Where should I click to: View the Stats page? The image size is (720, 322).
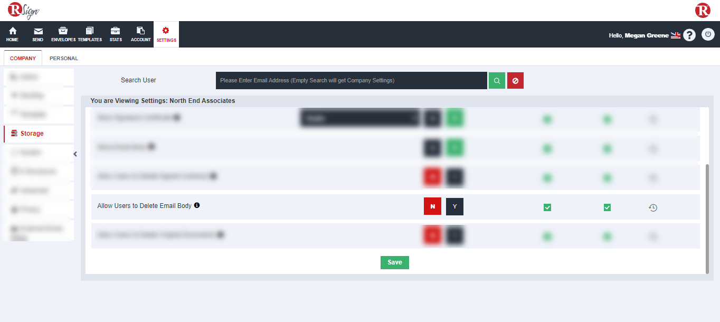coord(116,34)
